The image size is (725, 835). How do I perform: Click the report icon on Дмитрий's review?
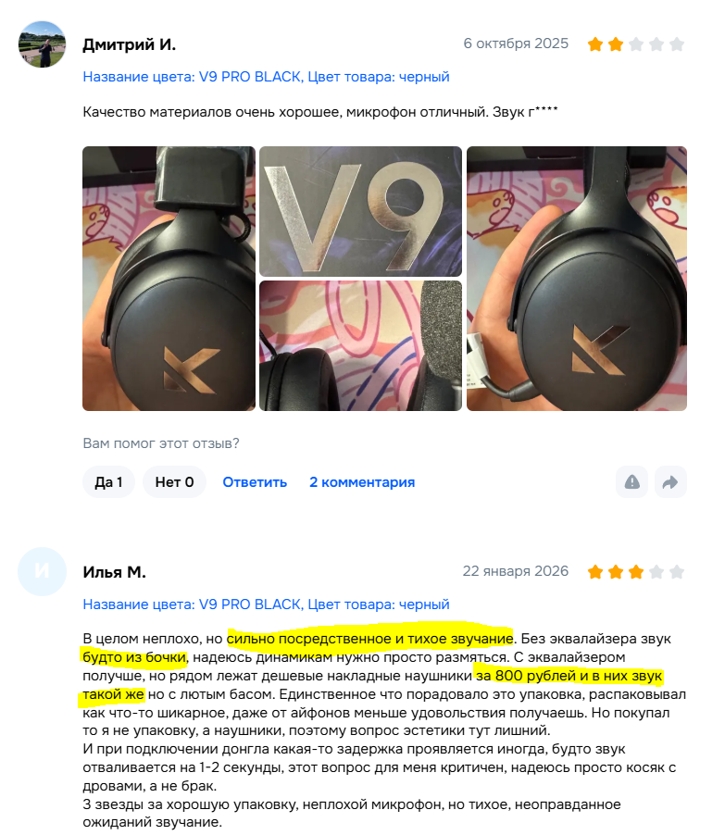click(x=631, y=482)
